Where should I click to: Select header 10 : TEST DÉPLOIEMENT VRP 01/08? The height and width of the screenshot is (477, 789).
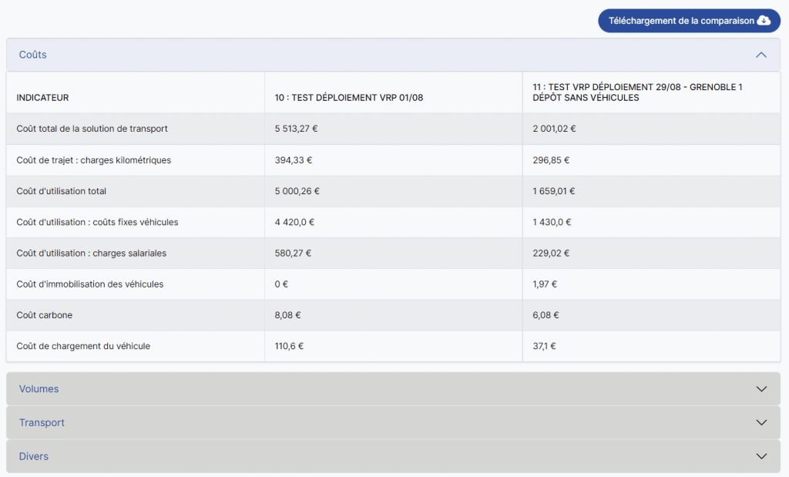click(349, 98)
